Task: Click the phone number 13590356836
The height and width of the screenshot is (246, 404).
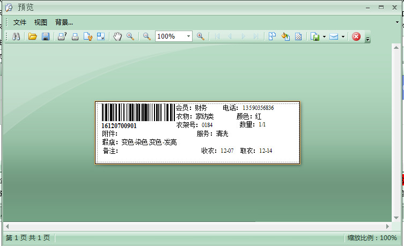Action: pyautogui.click(x=258, y=108)
